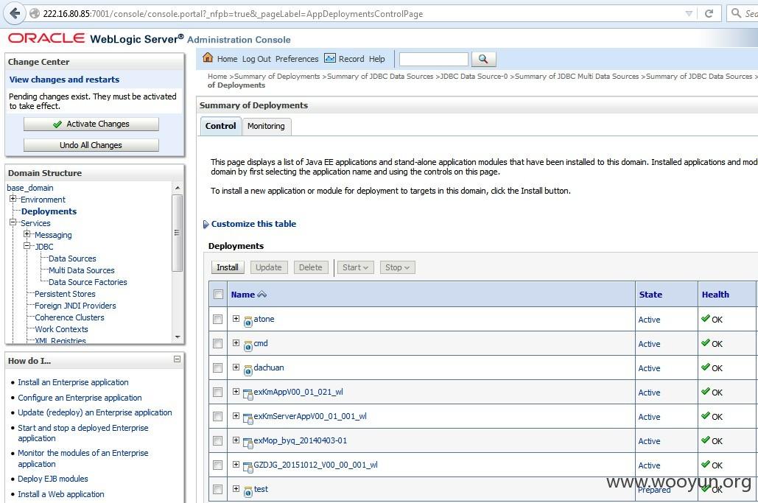Select Data Sources in Domain Structure

(72, 258)
